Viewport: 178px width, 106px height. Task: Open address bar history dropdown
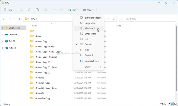click(x=108, y=19)
